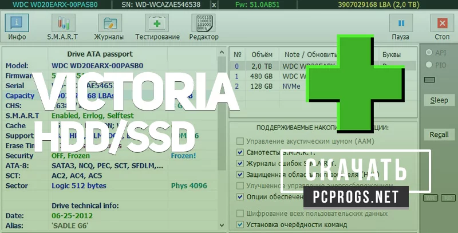
Task: Toggle Защищенная область пользователя checkbox
Action: [x=240, y=175]
